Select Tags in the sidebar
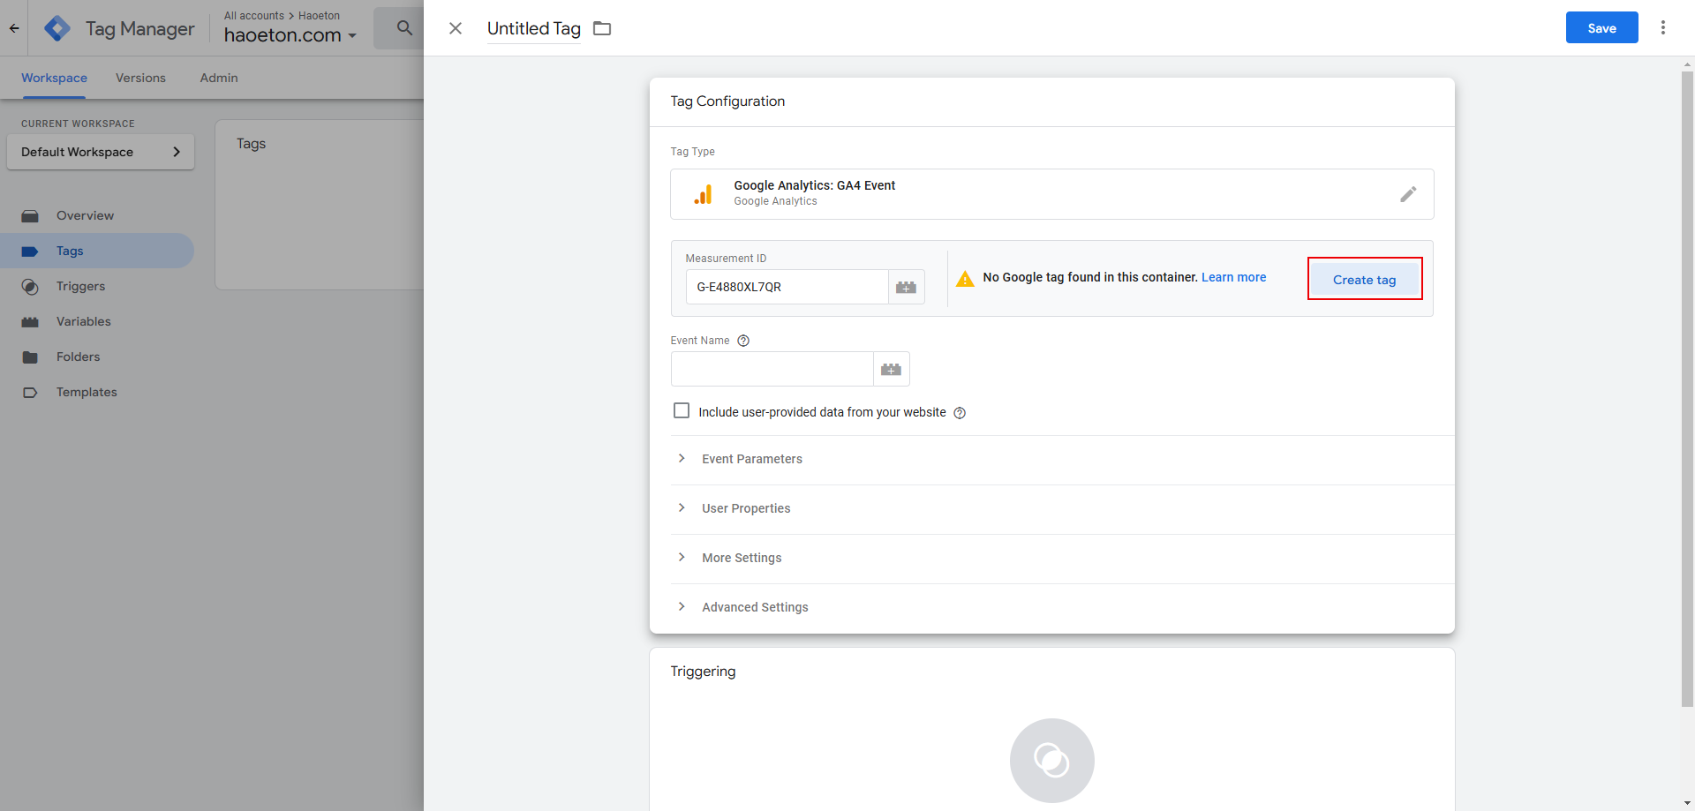Image resolution: width=1695 pixels, height=811 pixels. click(x=97, y=251)
